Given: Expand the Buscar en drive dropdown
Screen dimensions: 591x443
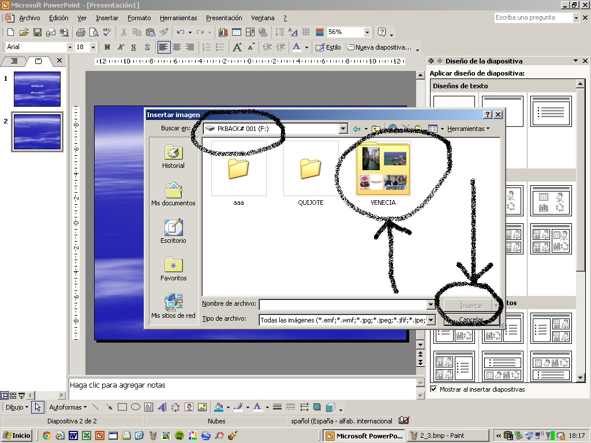Looking at the screenshot, I should point(343,129).
